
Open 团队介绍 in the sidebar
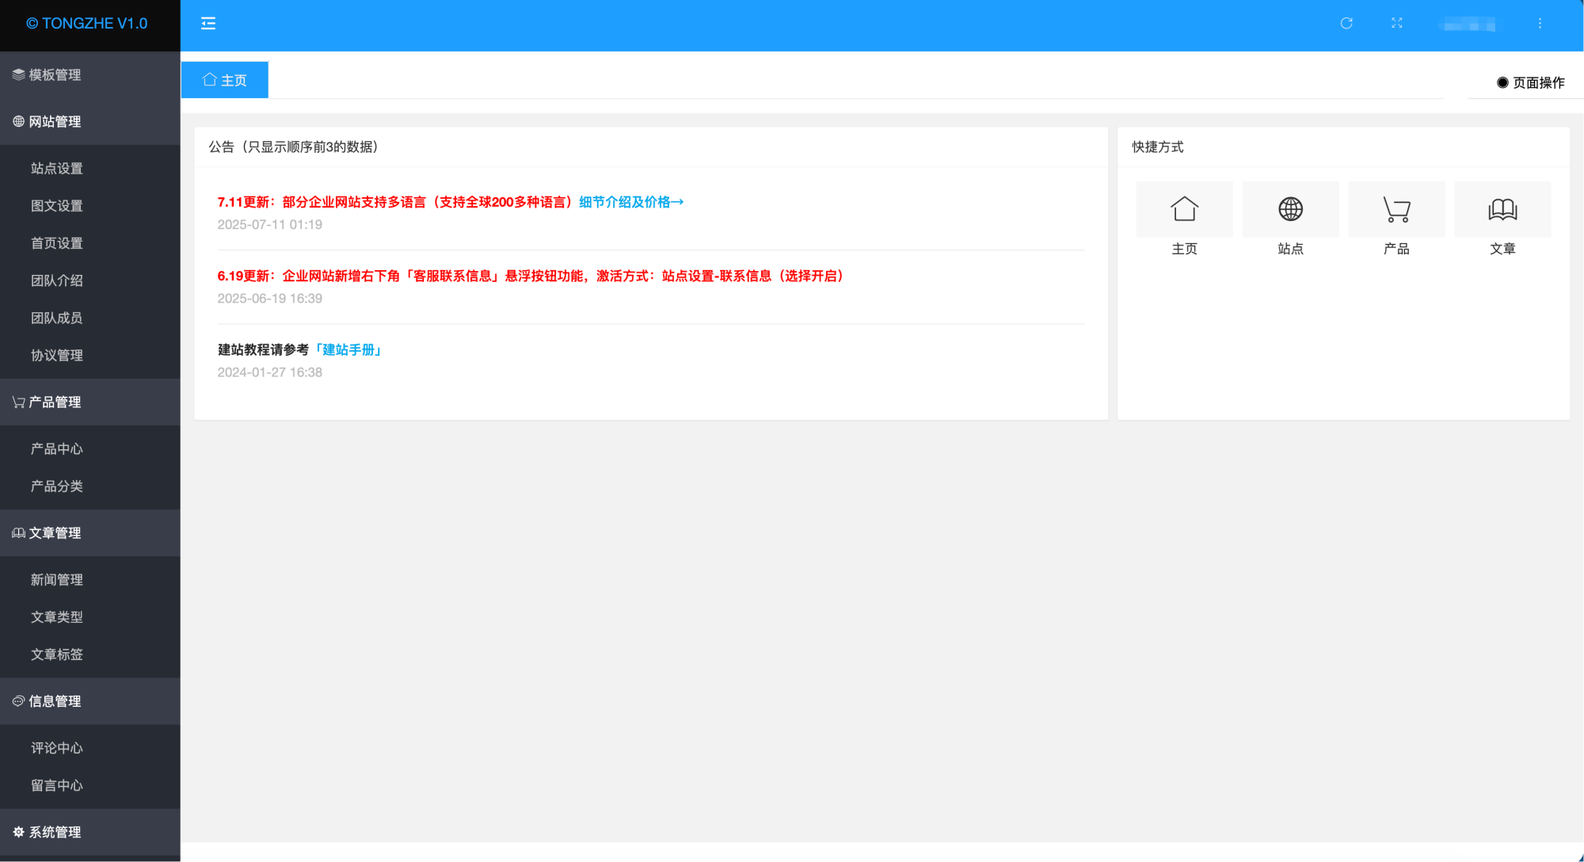pyautogui.click(x=90, y=280)
